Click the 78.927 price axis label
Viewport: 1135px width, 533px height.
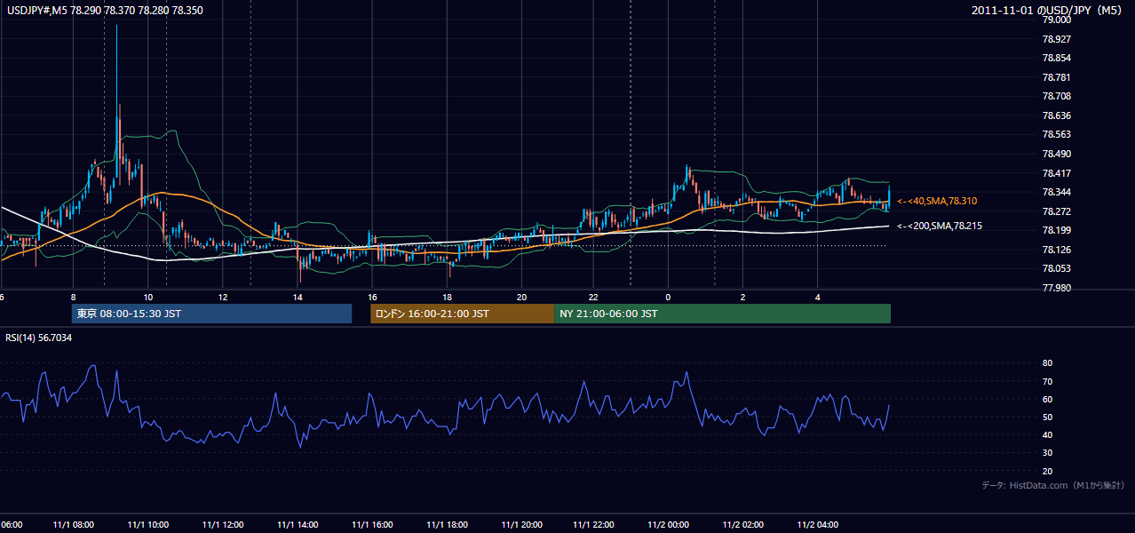point(1057,39)
